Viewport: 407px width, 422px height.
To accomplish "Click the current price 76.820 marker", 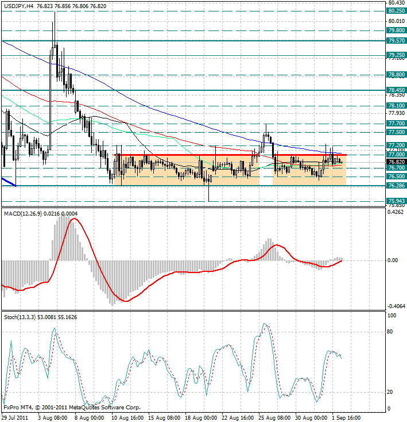I will pos(396,162).
